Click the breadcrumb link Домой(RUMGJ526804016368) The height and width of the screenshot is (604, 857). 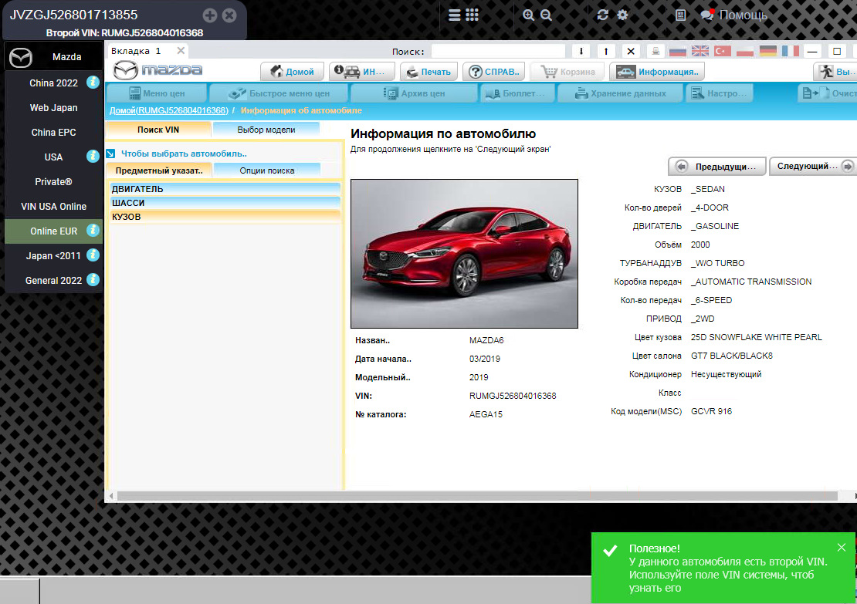tap(168, 111)
